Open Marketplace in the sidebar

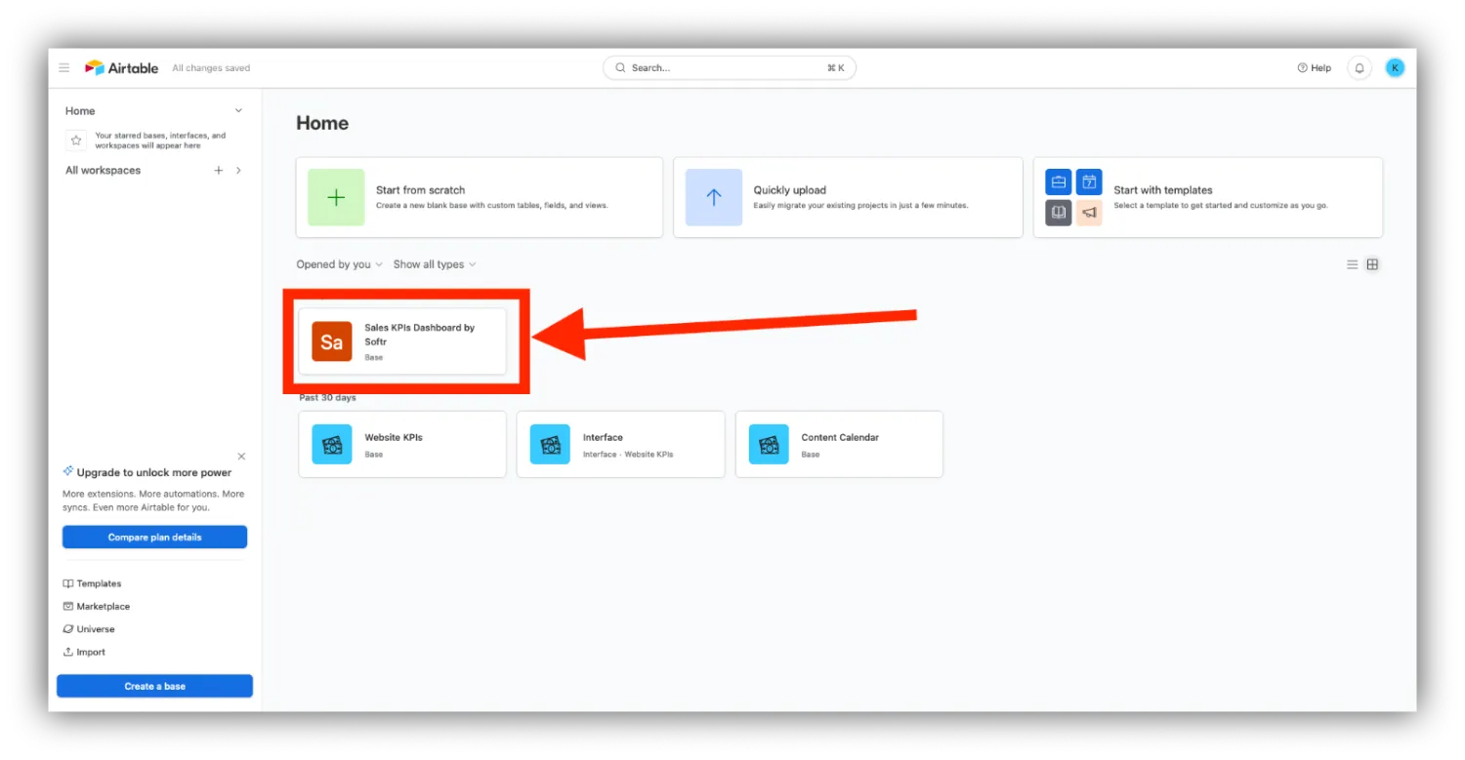pyautogui.click(x=97, y=607)
